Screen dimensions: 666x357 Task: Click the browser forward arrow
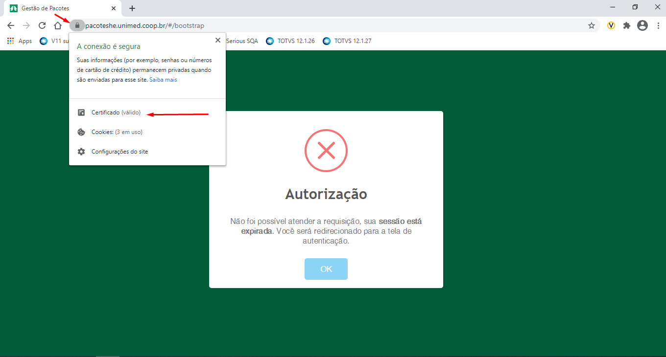coord(26,25)
